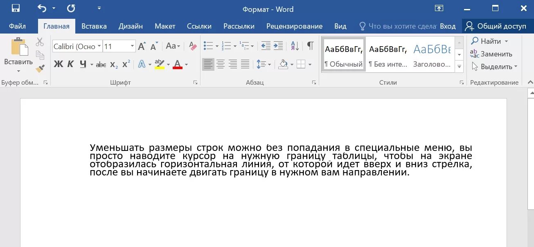Screen dimensions: 534x247
Task: Click Заменить to replace text
Action: coord(491,54)
